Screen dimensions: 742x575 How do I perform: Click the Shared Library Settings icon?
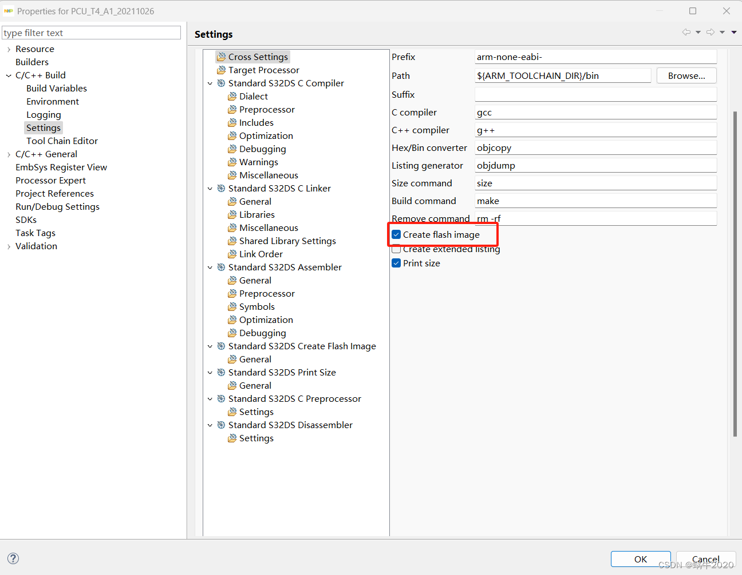tap(232, 241)
